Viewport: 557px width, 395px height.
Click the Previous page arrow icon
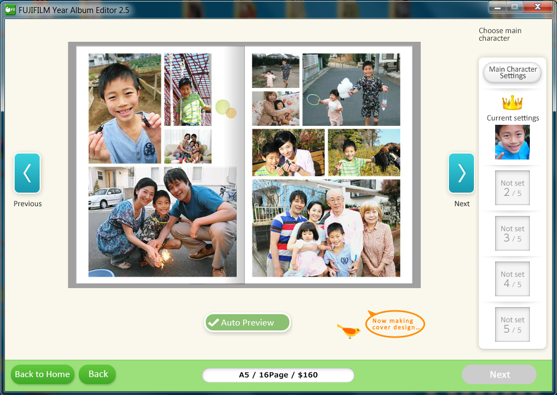click(x=27, y=173)
